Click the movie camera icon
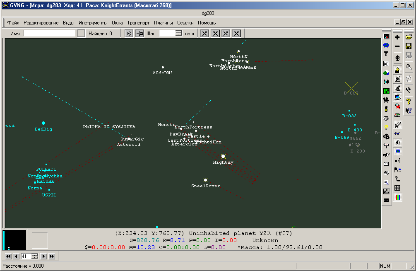Screen dimensions: 416x271 pos(386,100)
